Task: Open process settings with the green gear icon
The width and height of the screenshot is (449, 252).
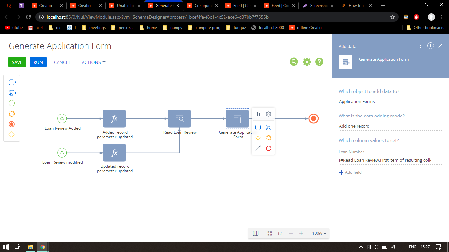Action: [x=307, y=62]
